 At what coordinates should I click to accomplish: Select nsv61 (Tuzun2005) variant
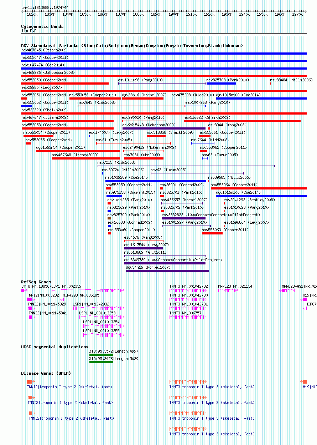click(x=114, y=140)
